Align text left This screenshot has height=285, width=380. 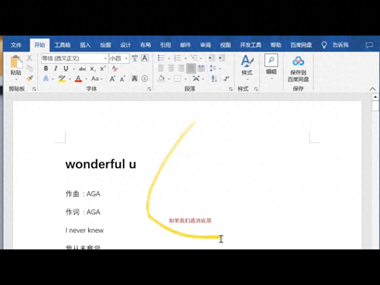click(x=161, y=68)
